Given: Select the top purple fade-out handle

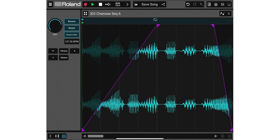Looking at the screenshot, I should click(x=213, y=26).
